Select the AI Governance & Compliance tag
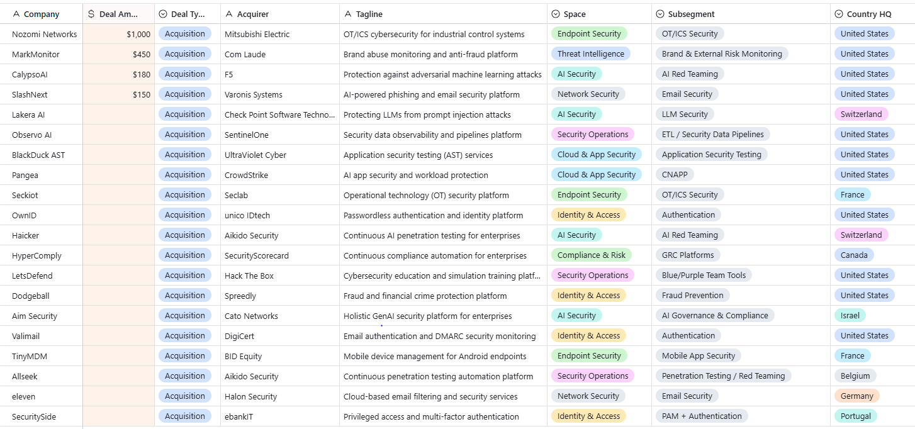The image size is (915, 429). [715, 316]
